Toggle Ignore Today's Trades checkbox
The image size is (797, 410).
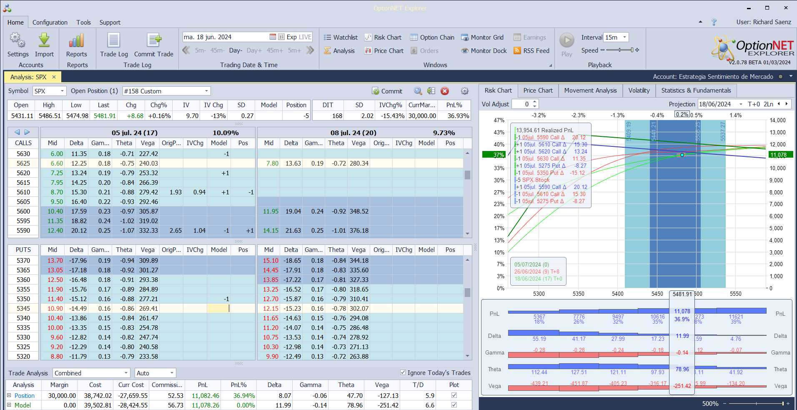coord(403,372)
